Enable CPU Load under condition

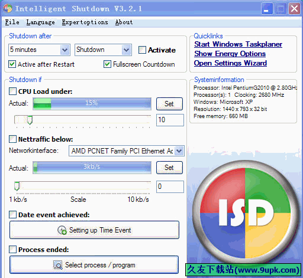tap(12, 91)
